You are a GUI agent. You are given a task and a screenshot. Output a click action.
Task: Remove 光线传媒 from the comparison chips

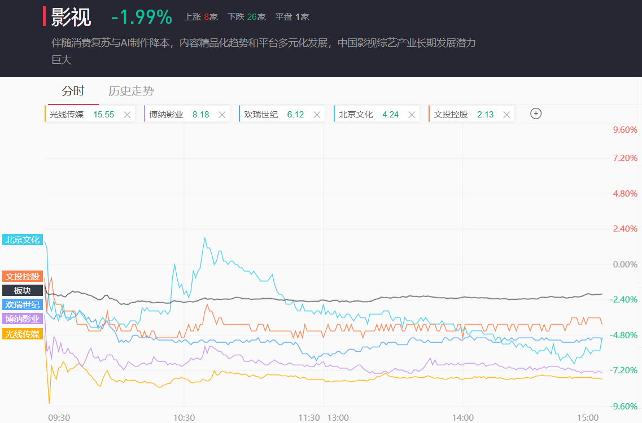point(127,115)
